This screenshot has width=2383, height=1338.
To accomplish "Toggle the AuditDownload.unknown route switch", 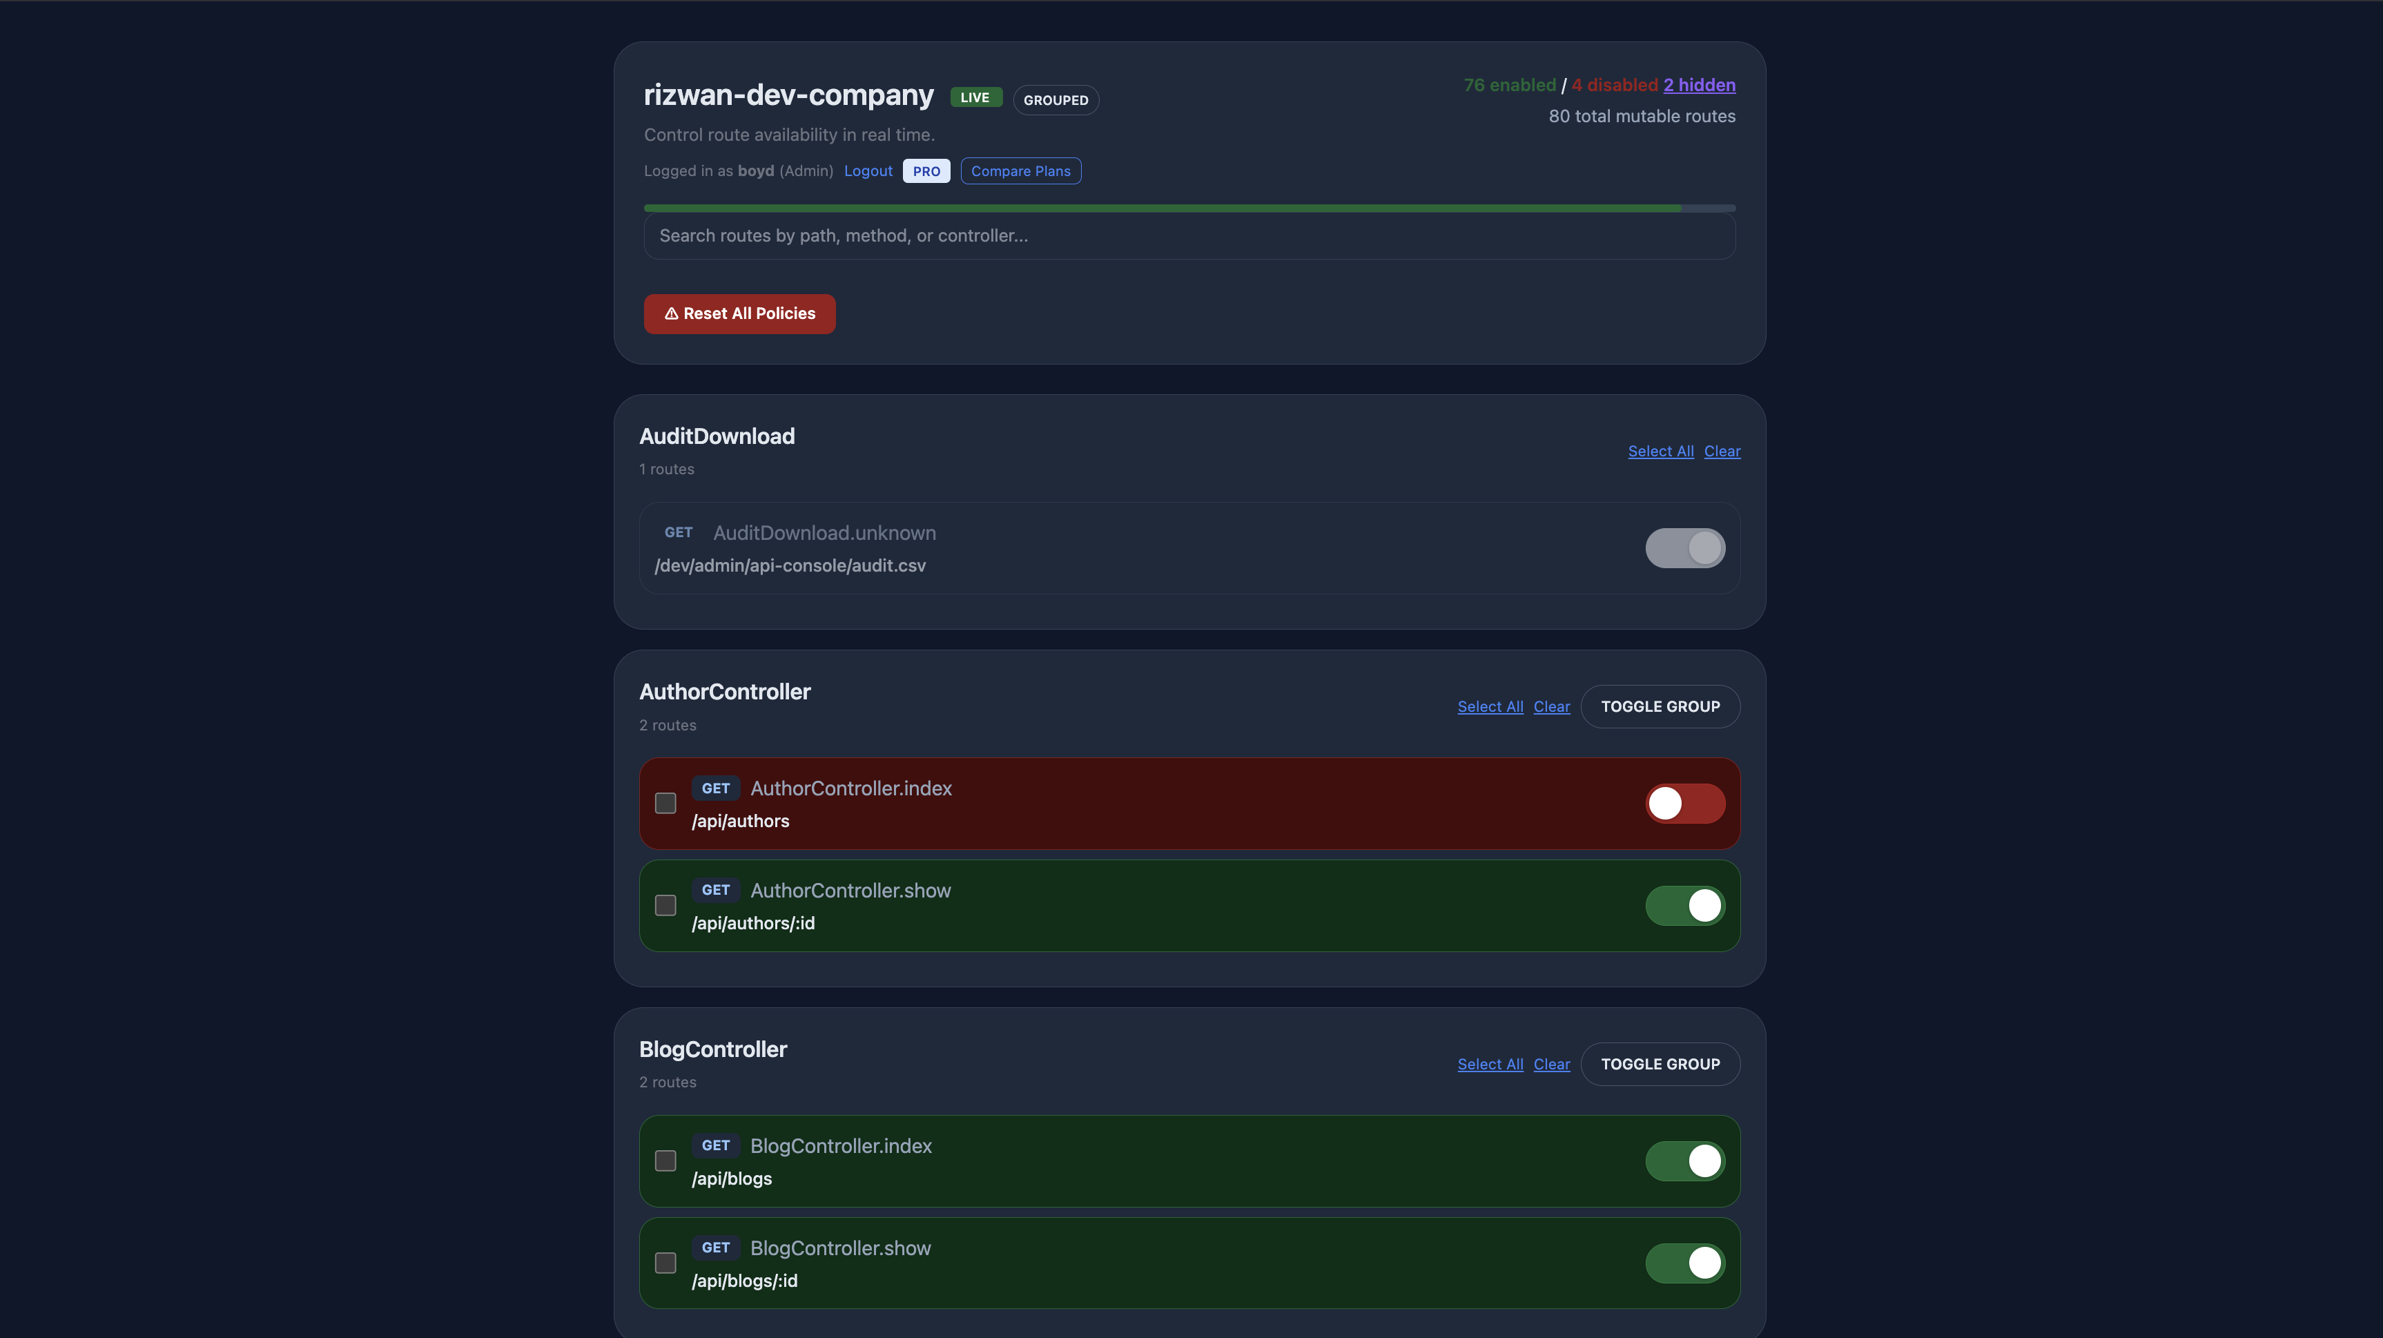I will tap(1684, 547).
